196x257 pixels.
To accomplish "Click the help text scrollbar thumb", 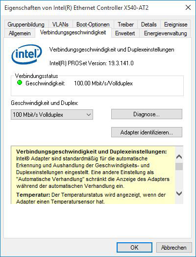I will 179,167.
